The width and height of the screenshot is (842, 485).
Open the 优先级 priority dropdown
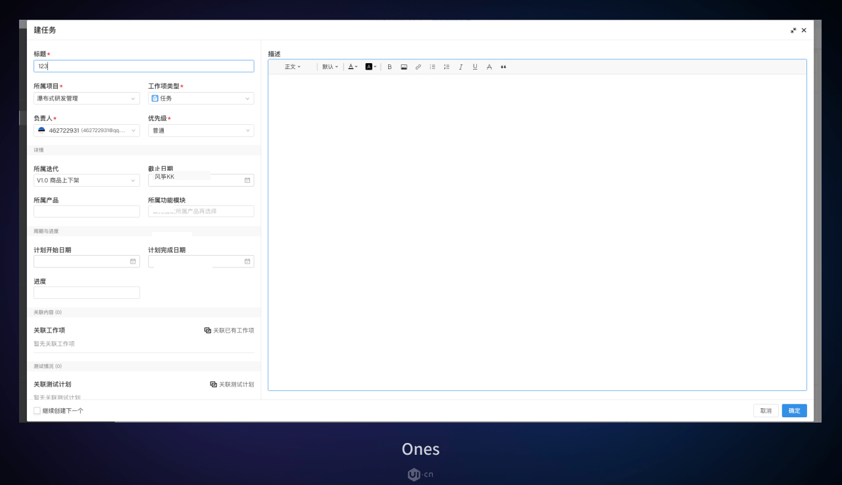201,131
